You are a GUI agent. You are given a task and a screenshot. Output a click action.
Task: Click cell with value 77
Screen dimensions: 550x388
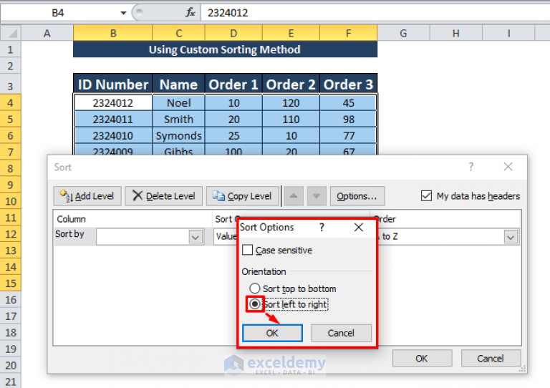(348, 135)
